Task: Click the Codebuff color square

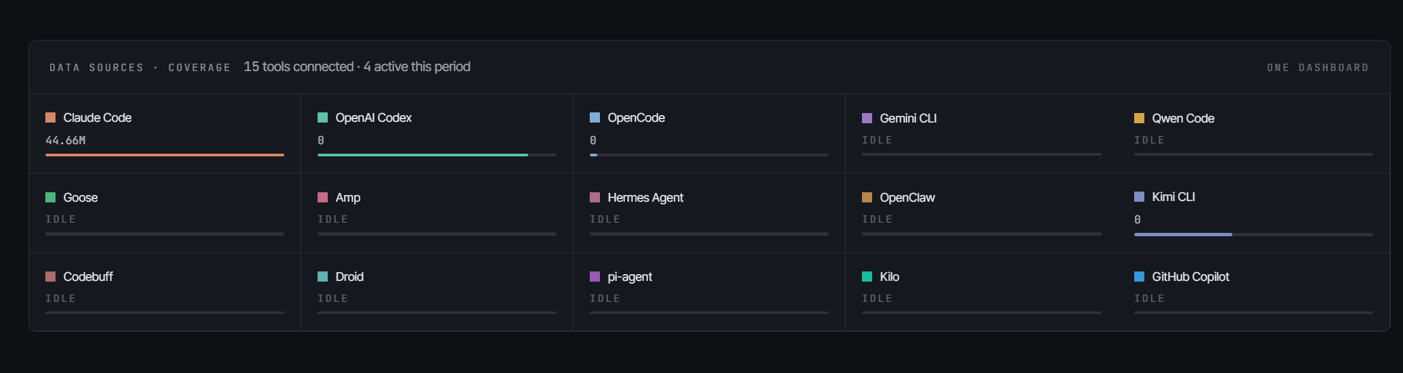Action: tap(50, 277)
